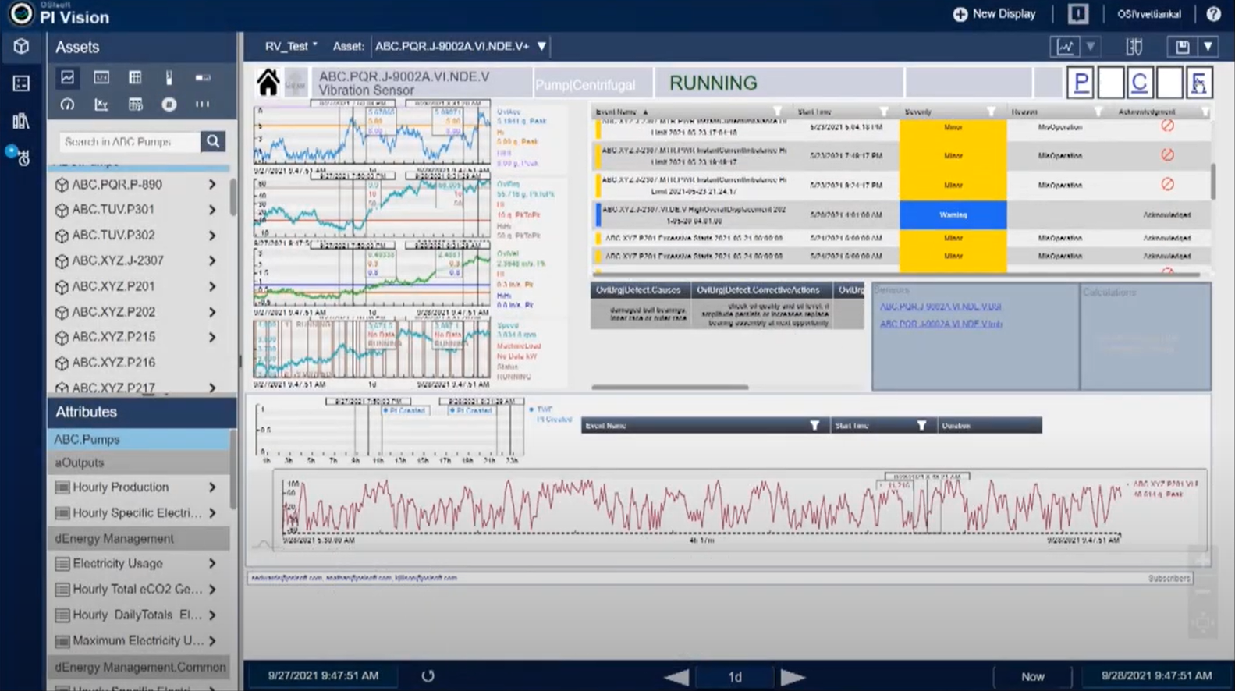
Task: Open the save options dropdown arrow
Action: point(1208,47)
